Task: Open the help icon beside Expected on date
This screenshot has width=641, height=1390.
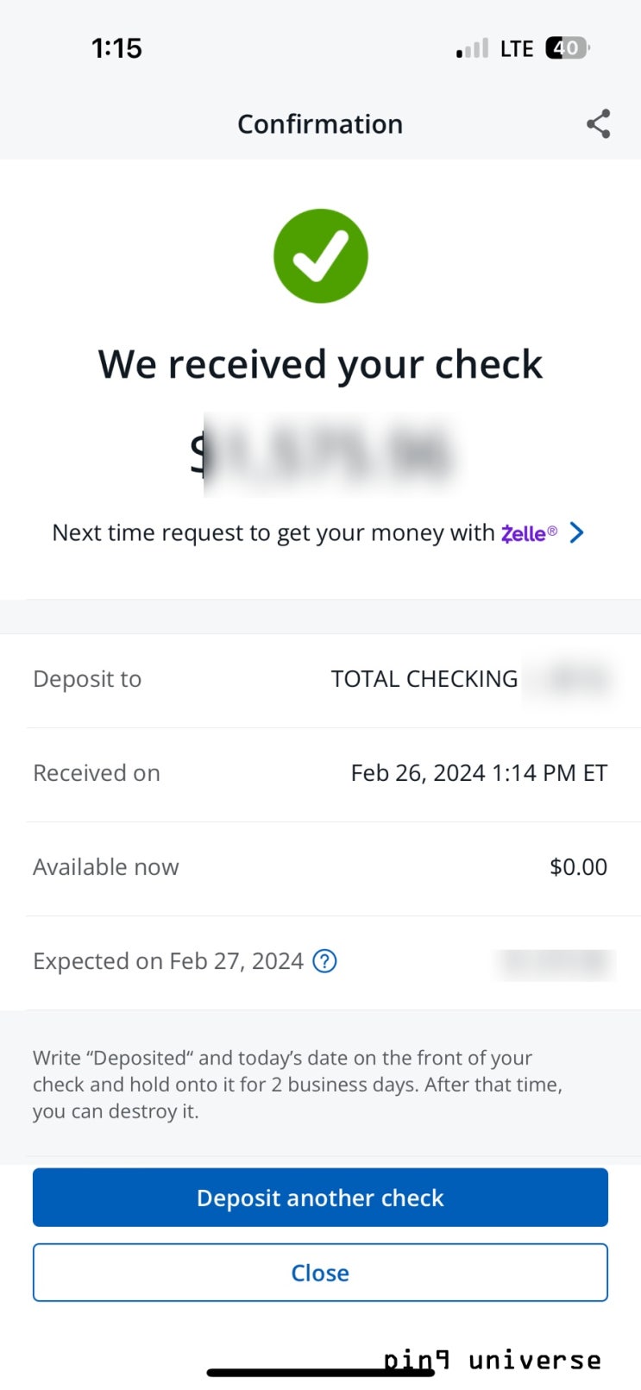Action: pos(324,961)
